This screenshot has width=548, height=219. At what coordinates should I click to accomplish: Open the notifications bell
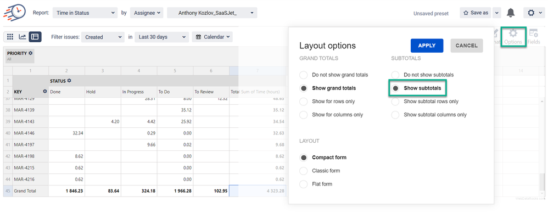[x=511, y=13]
